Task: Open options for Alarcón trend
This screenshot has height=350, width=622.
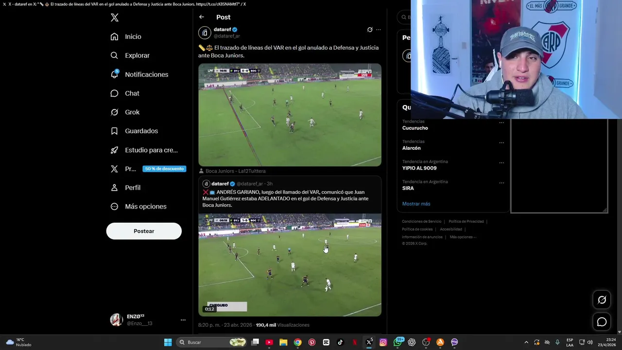Action: click(501, 142)
